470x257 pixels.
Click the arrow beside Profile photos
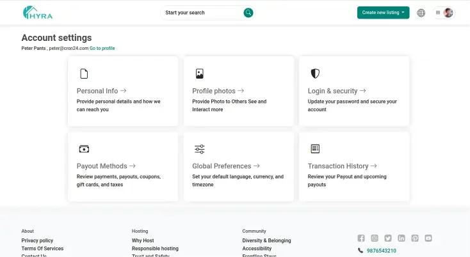pyautogui.click(x=241, y=90)
